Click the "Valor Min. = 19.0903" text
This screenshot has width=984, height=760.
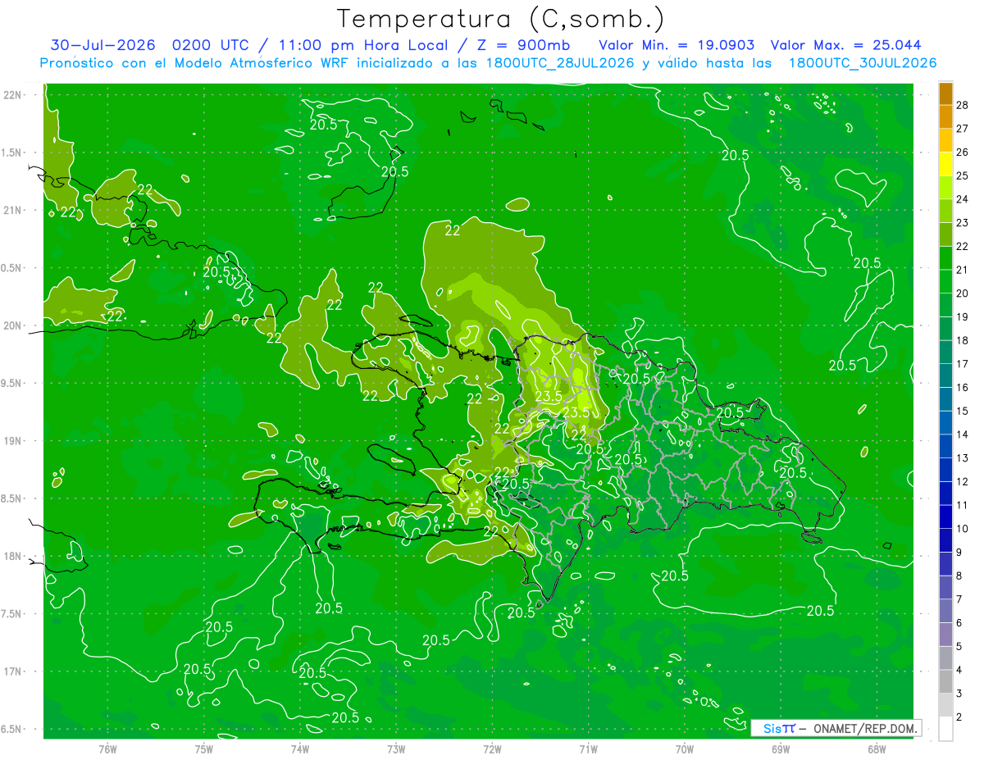pos(676,45)
